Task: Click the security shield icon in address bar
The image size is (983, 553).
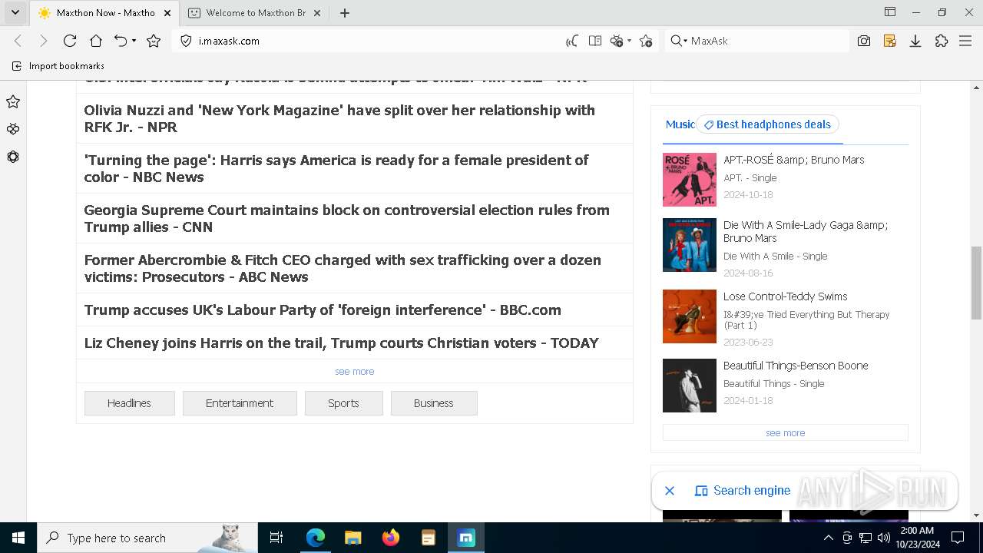Action: 186,41
